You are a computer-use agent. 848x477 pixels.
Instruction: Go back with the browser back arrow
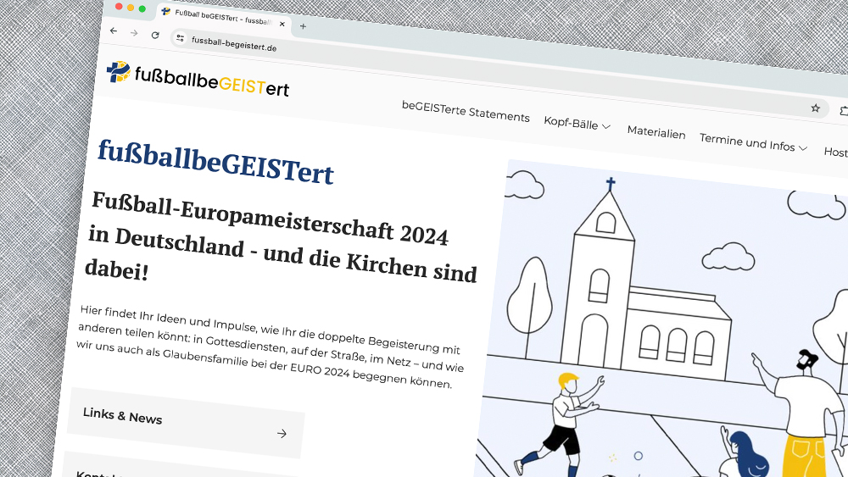[x=113, y=31]
